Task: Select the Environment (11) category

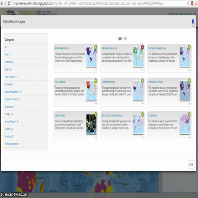Action: 11,107
